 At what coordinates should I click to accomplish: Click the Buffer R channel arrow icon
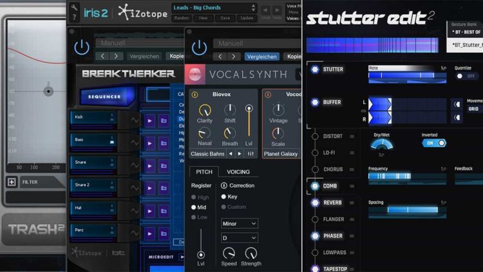(x=457, y=117)
